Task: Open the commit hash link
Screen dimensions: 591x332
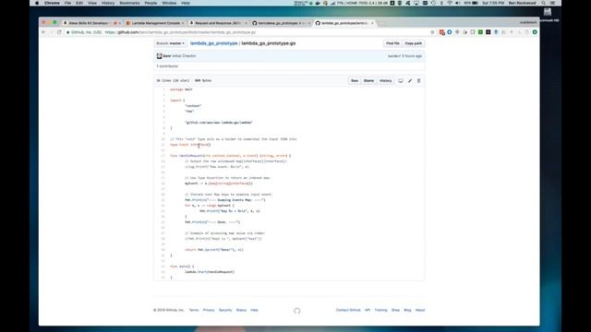Action: tap(393, 56)
